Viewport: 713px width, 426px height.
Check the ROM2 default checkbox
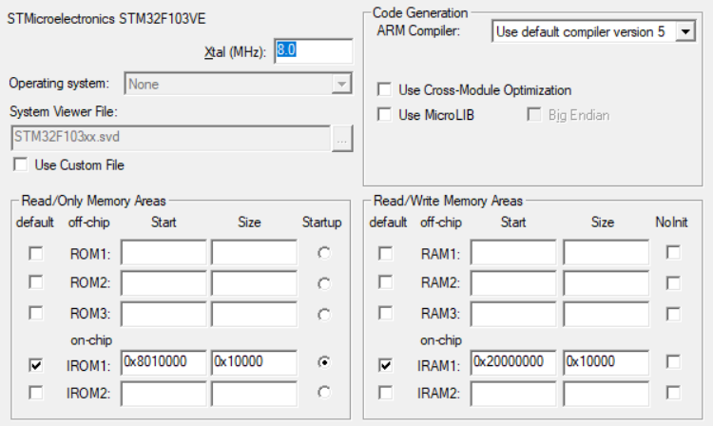click(36, 282)
